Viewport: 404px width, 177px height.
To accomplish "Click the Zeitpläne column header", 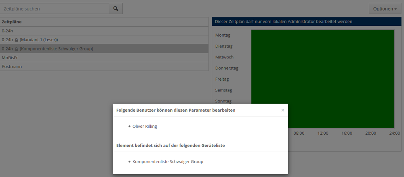I will pos(12,22).
